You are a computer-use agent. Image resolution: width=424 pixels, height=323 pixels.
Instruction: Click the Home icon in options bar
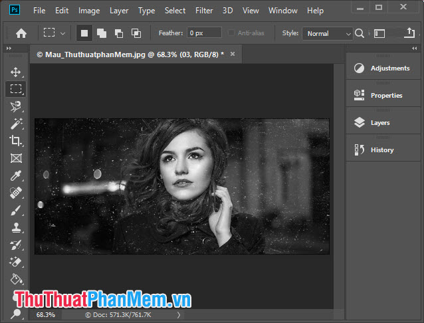pos(21,33)
